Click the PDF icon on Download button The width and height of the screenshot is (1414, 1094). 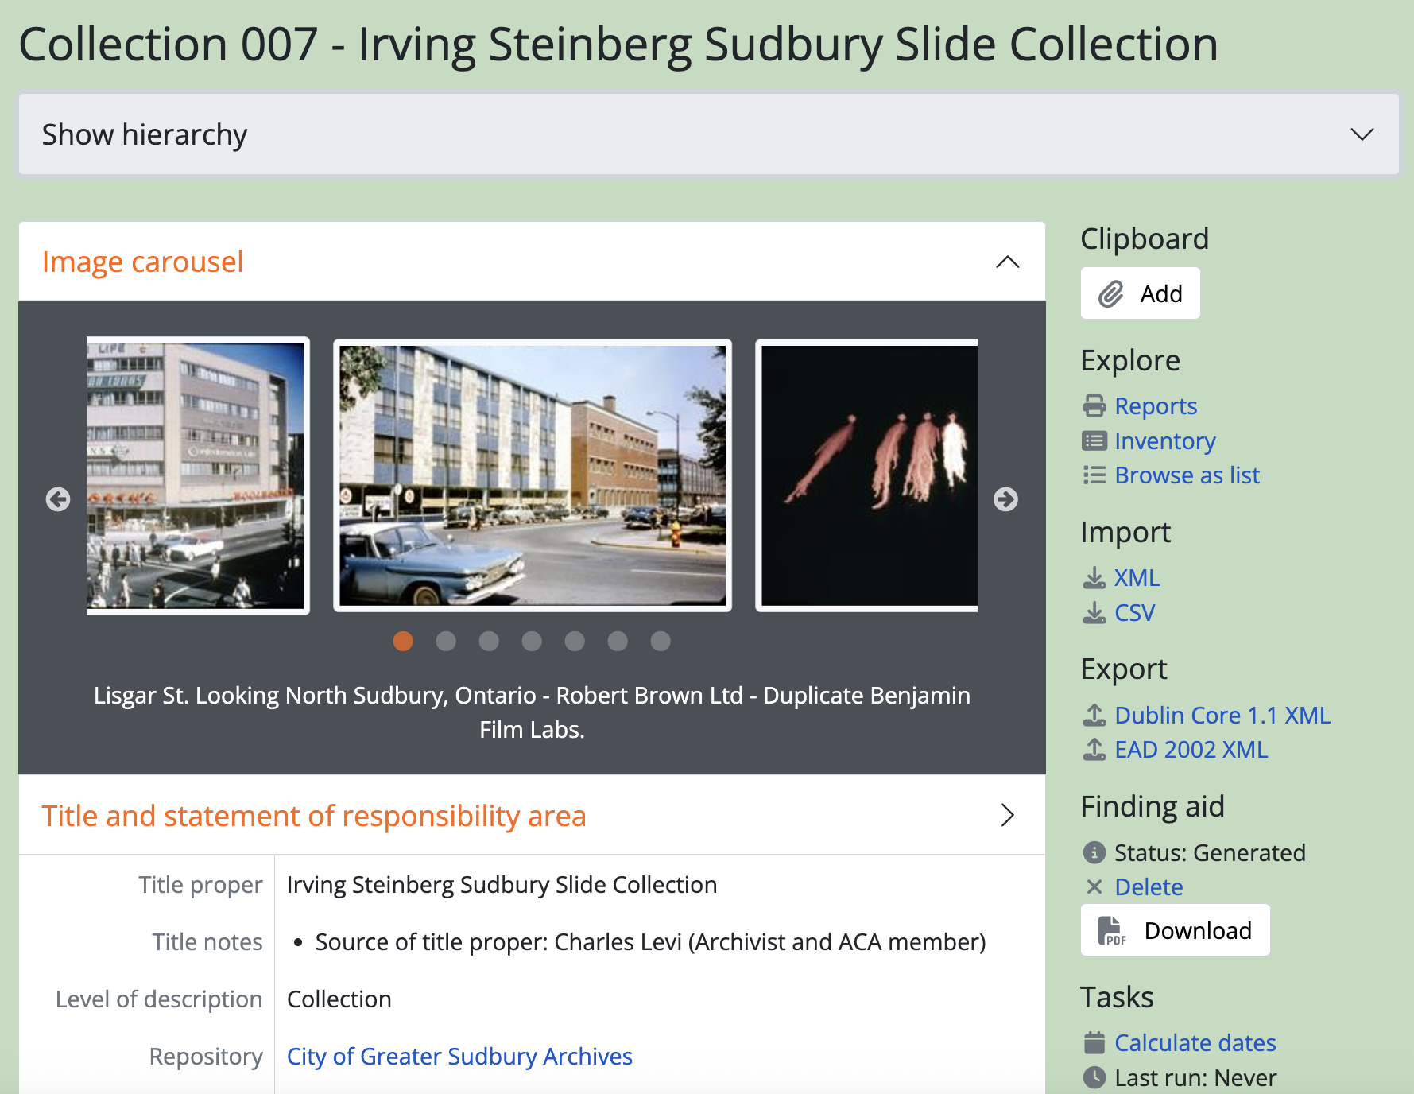1111,930
